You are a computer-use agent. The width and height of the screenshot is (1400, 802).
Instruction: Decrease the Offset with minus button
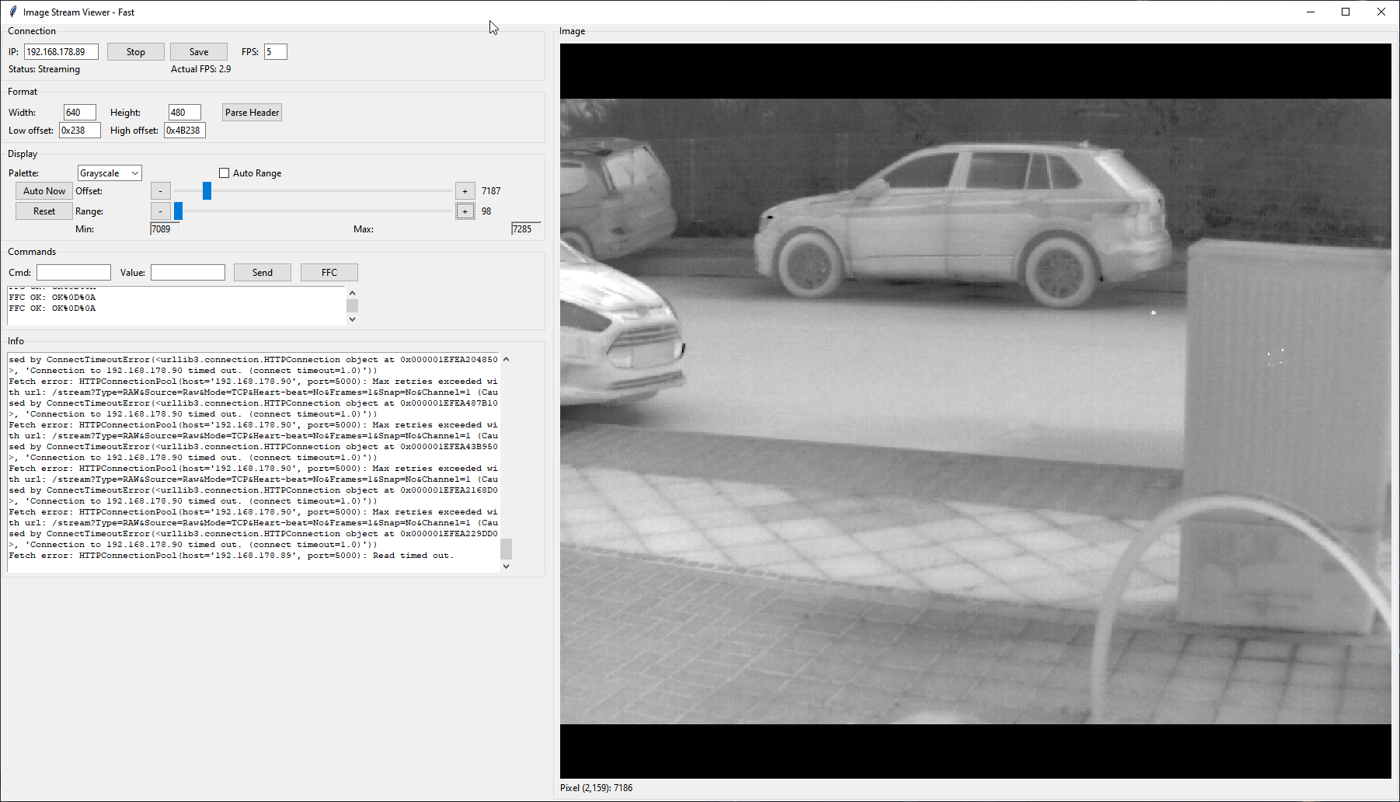pyautogui.click(x=161, y=191)
